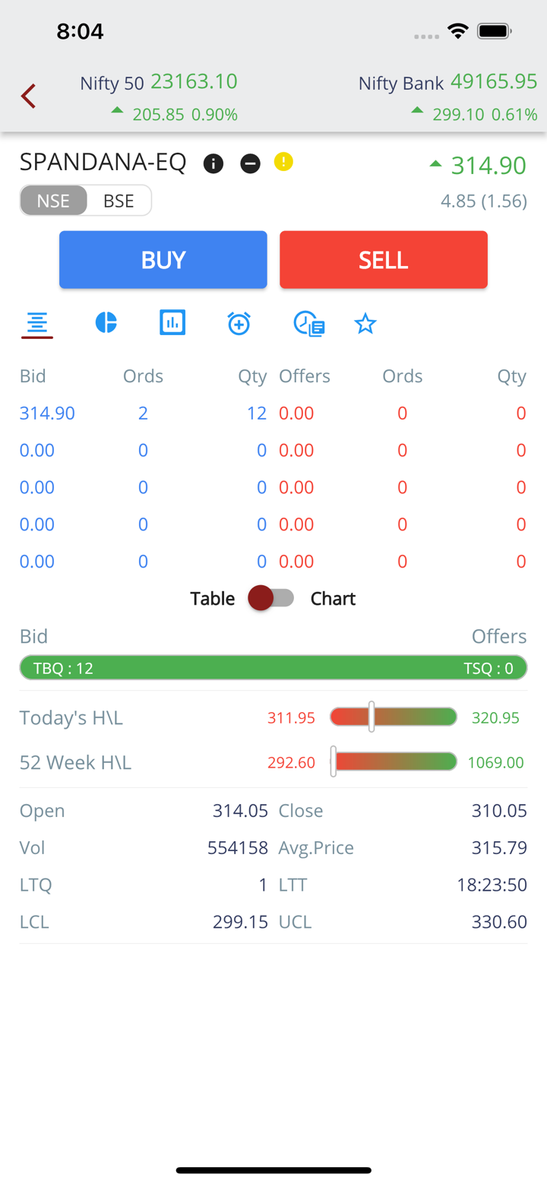
Task: Tap the yellow exclamation warning icon
Action: click(x=283, y=162)
